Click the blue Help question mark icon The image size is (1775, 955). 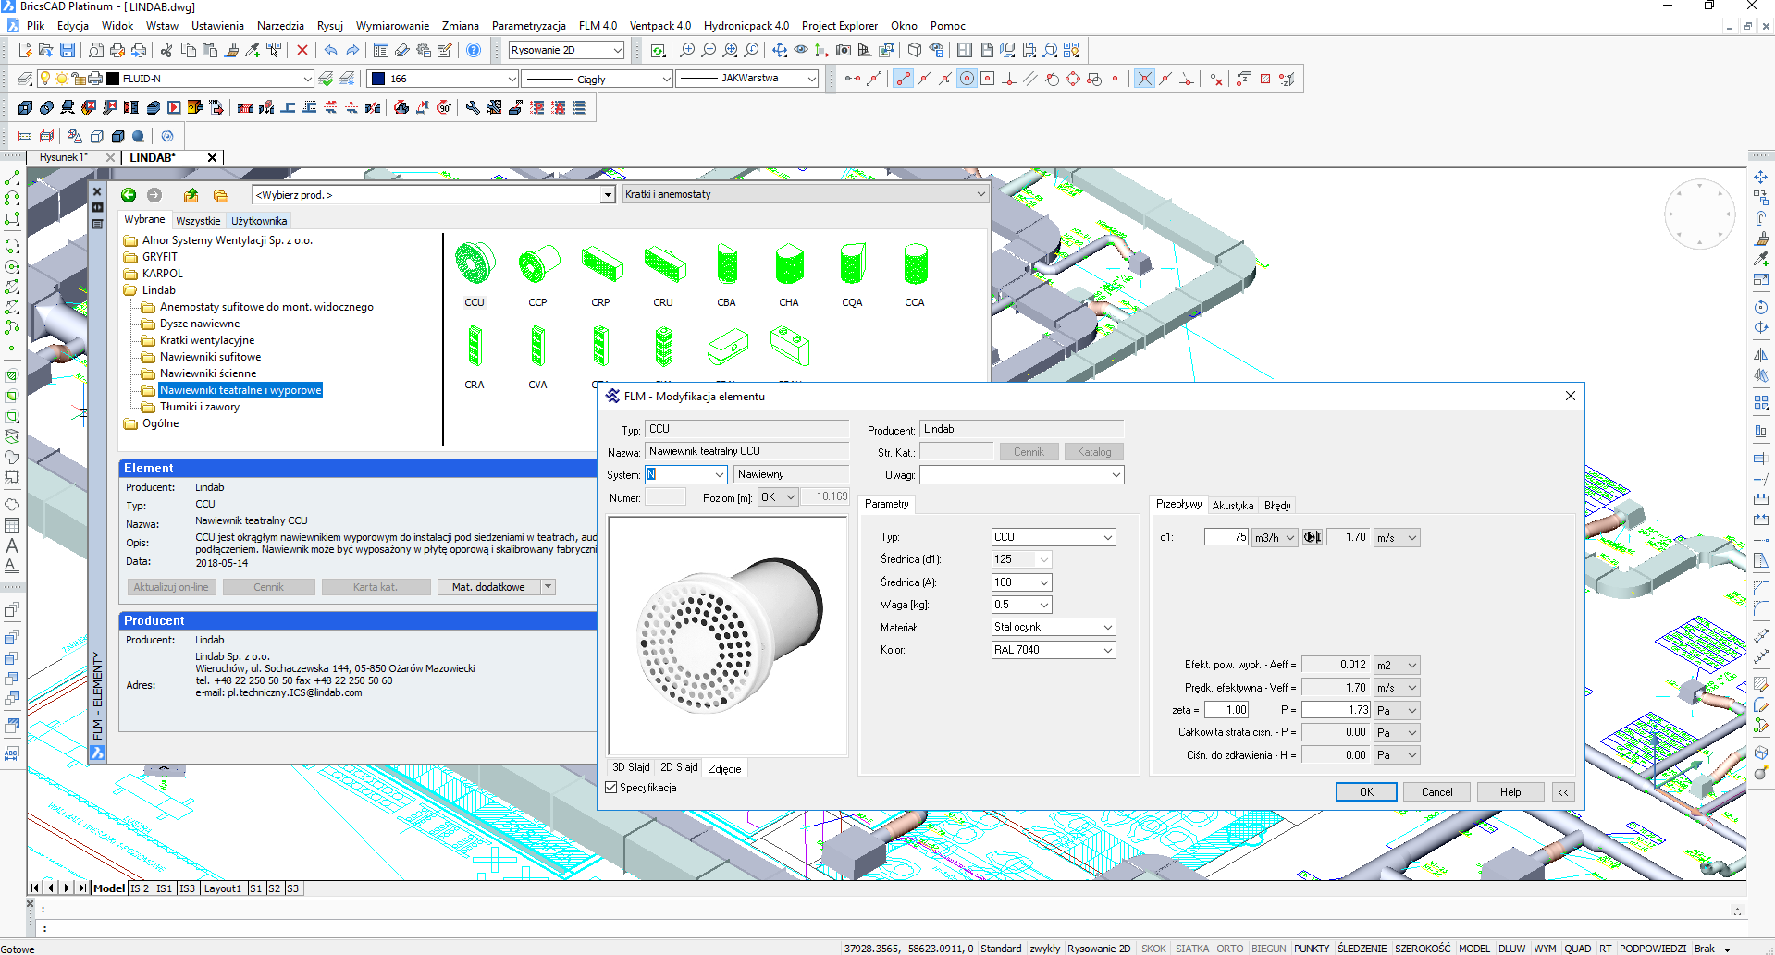[473, 50]
